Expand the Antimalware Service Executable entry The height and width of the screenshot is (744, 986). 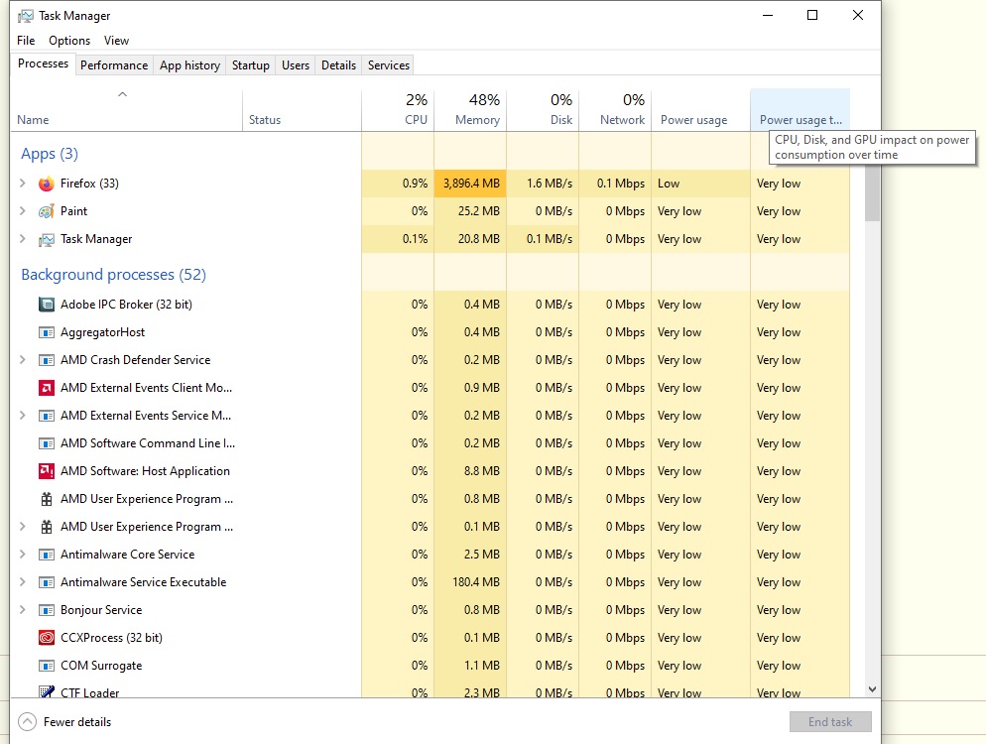[23, 582]
